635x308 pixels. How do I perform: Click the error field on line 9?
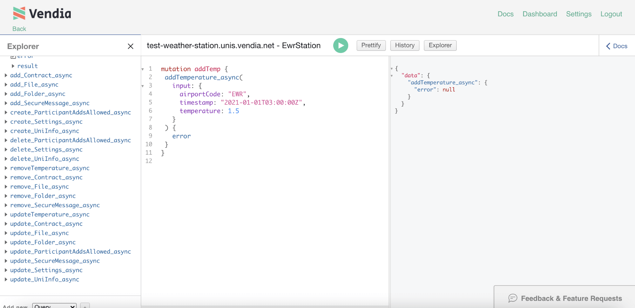tap(181, 136)
